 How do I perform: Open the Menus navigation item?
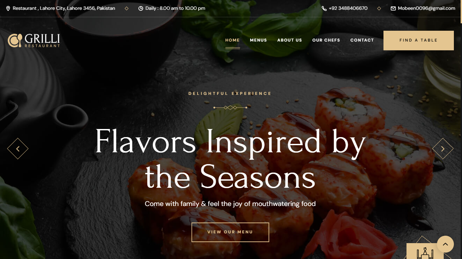coord(258,40)
